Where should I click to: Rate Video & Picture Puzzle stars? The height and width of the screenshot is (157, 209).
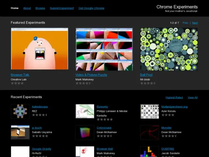tap(83, 83)
